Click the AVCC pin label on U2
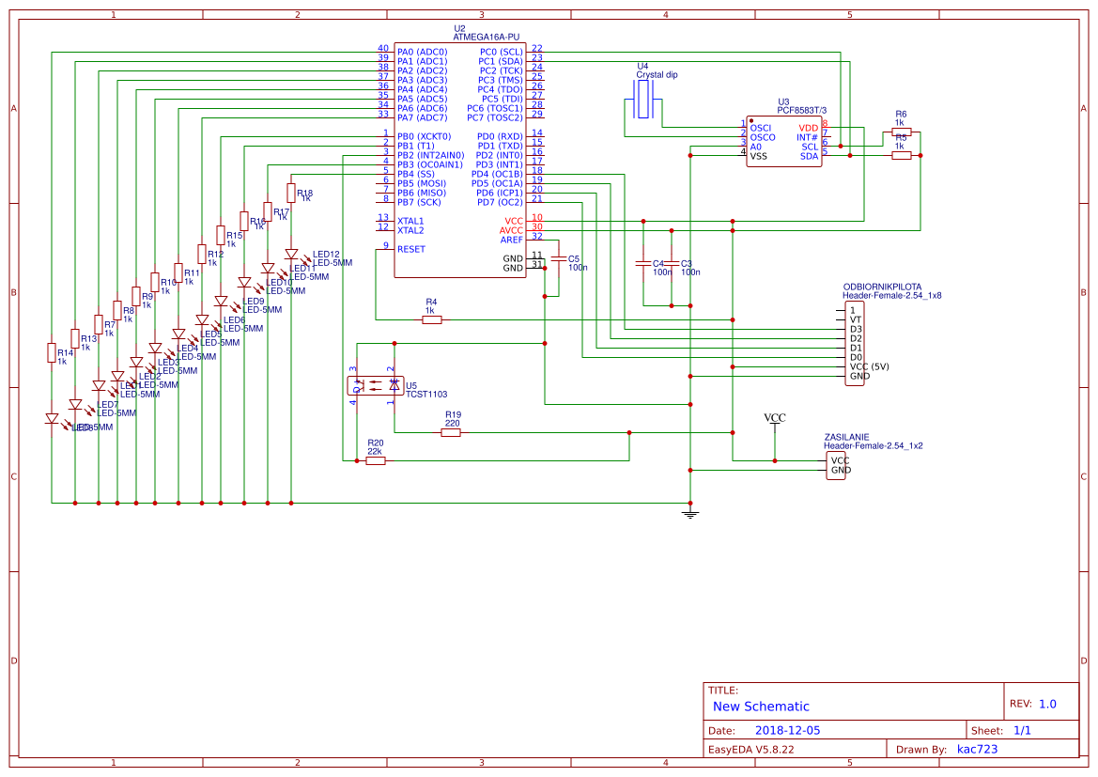Viewport: 1098px width, 777px height. [513, 227]
